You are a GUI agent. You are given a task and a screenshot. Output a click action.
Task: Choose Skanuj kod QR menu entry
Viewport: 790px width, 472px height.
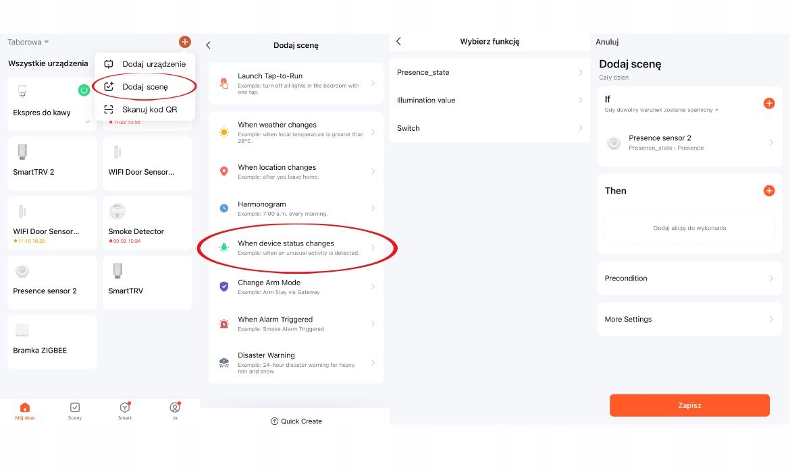pyautogui.click(x=149, y=109)
